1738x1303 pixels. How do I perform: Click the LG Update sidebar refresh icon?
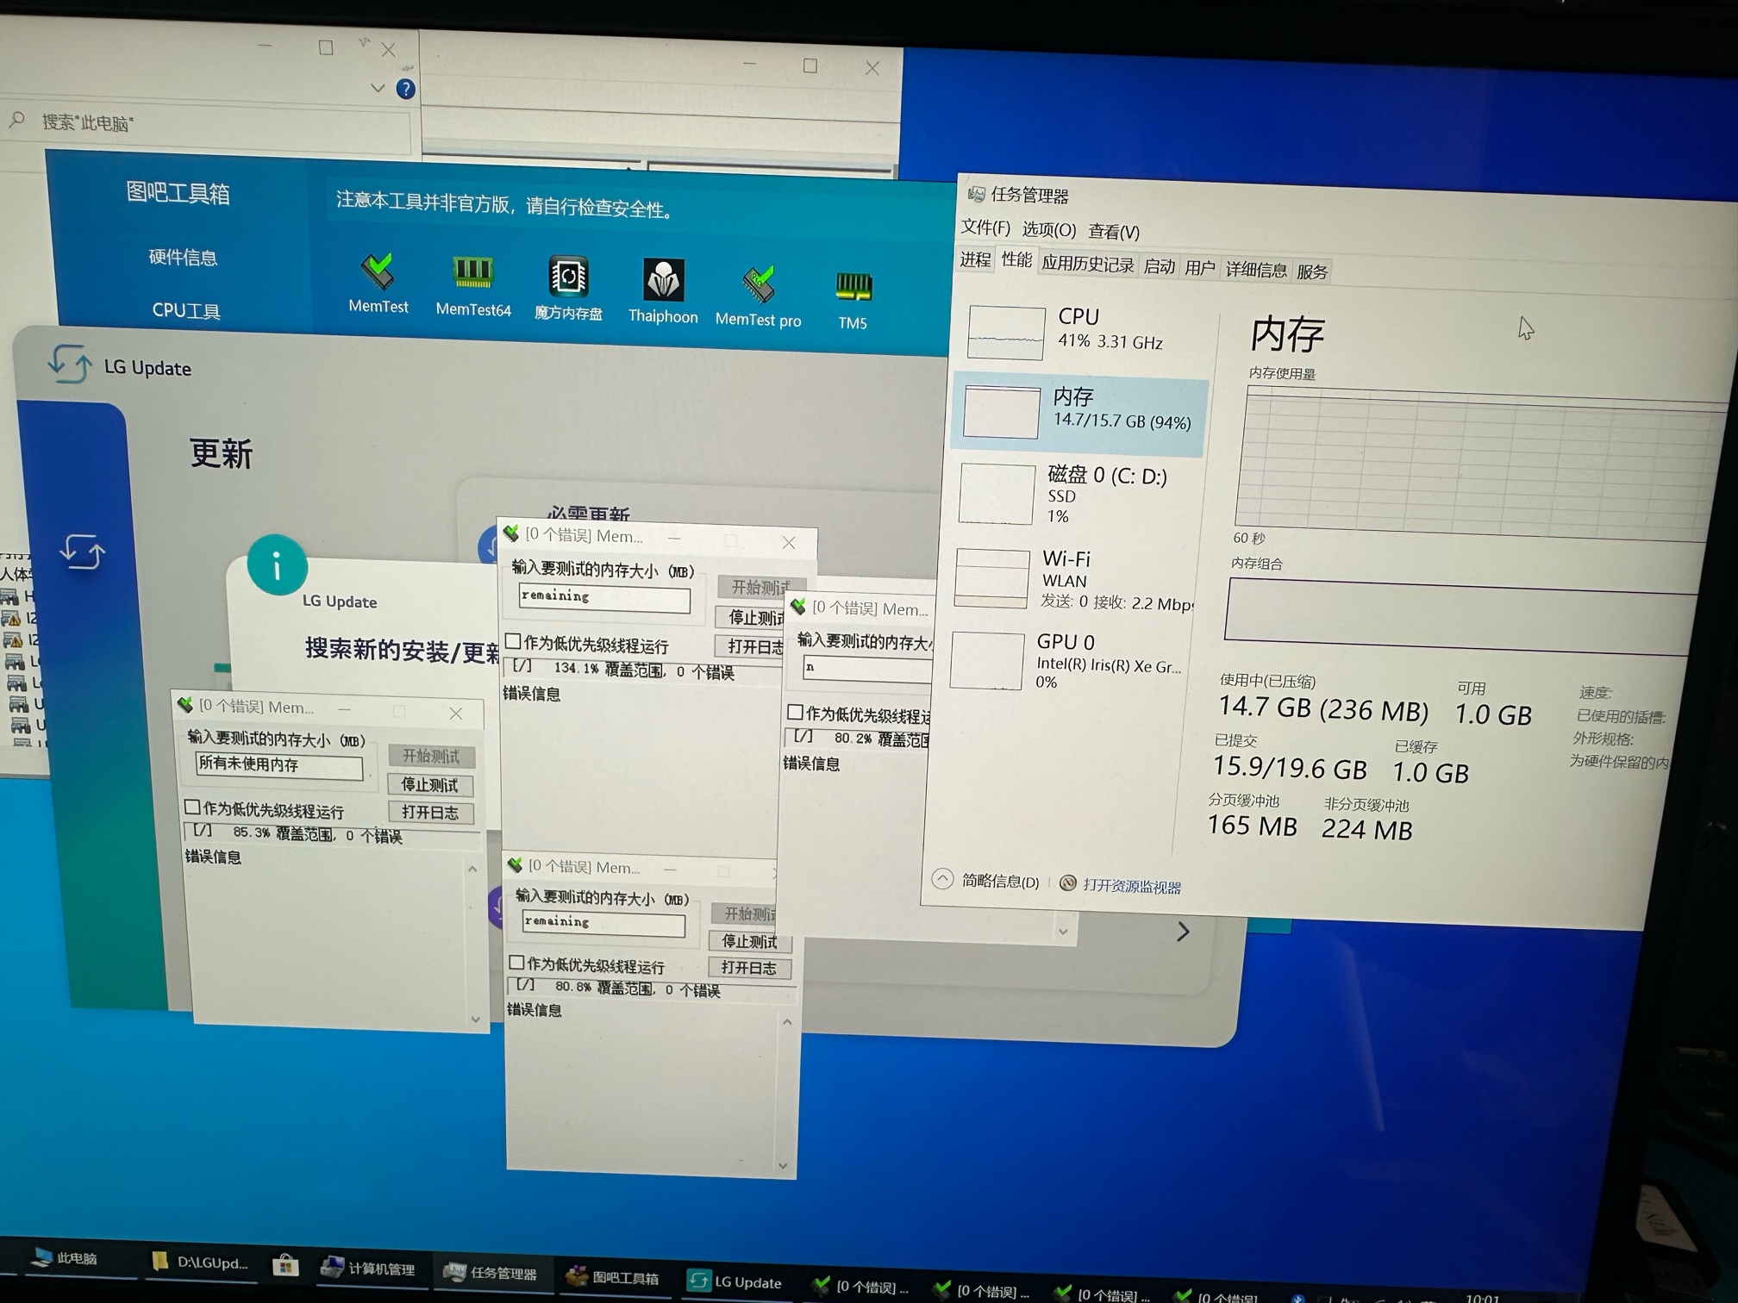83,552
